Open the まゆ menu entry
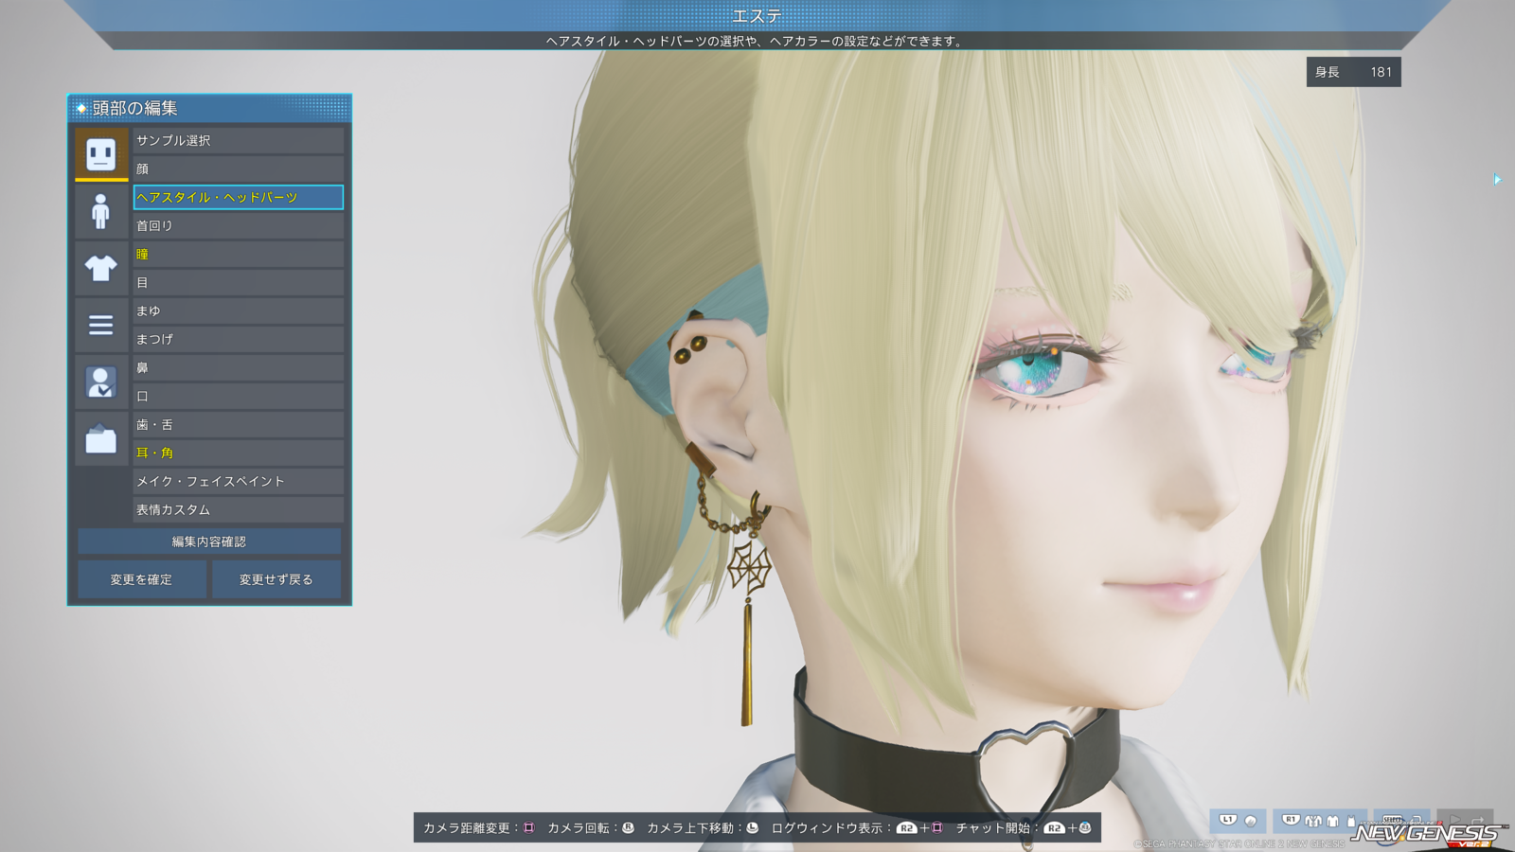The height and width of the screenshot is (852, 1515). 238,311
